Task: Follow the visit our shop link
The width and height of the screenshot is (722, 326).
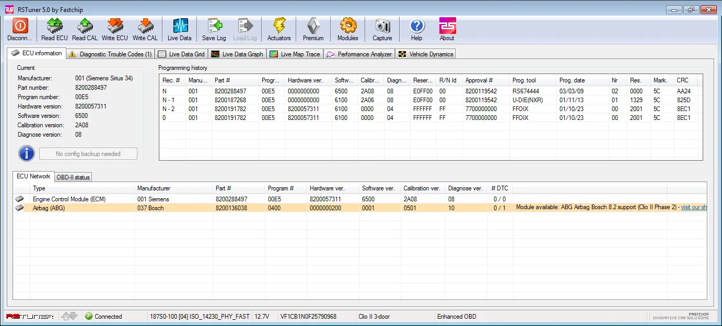Action: pyautogui.click(x=694, y=208)
